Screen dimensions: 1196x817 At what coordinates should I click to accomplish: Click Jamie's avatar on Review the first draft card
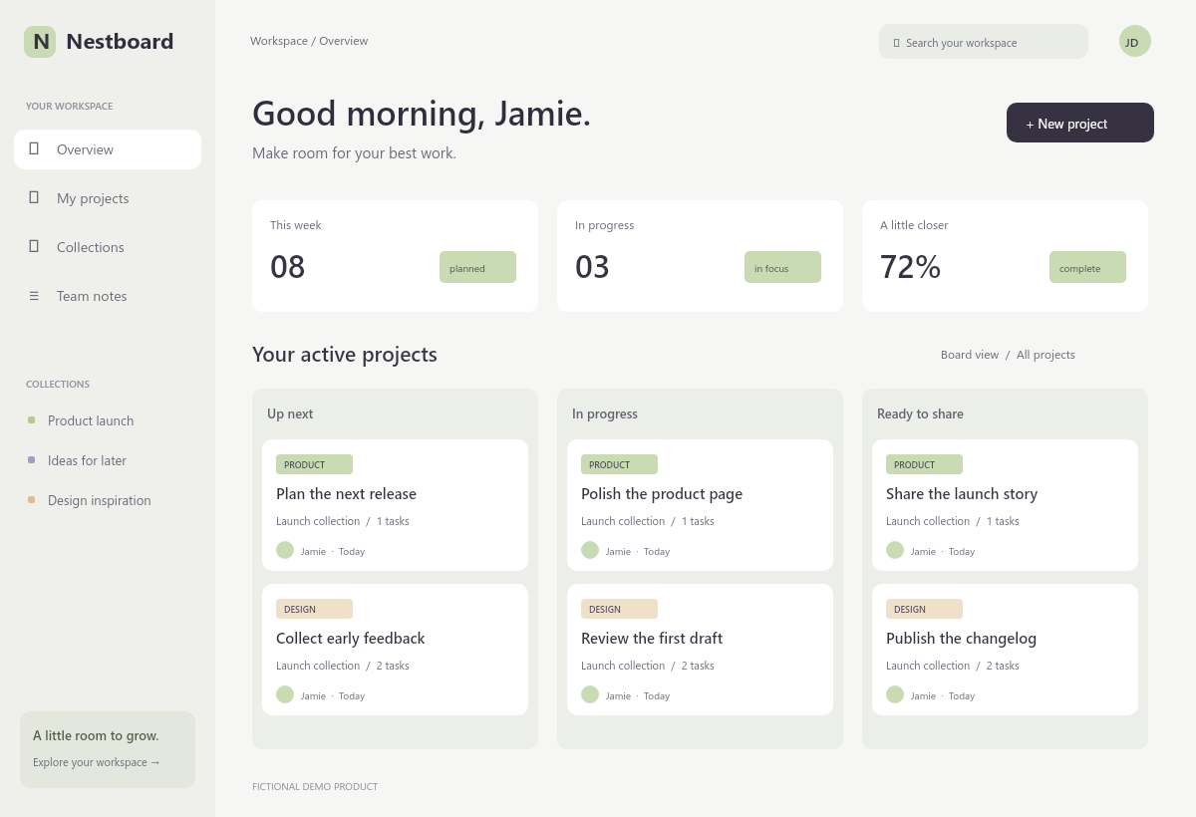coord(590,694)
